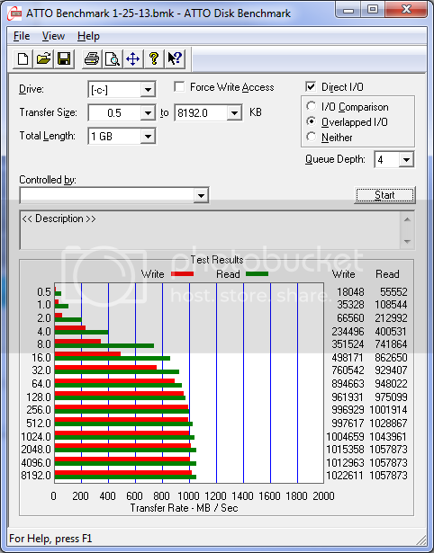Viewport: 434px width, 553px height.
Task: Click the write value 1004659
Action: (345, 437)
